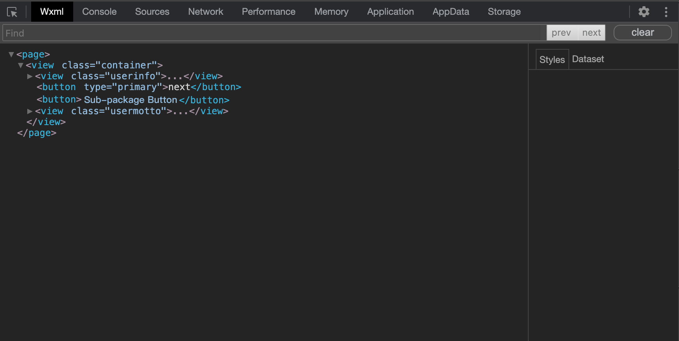Switch to the Dataset panel tab
This screenshot has width=679, height=341.
(588, 59)
